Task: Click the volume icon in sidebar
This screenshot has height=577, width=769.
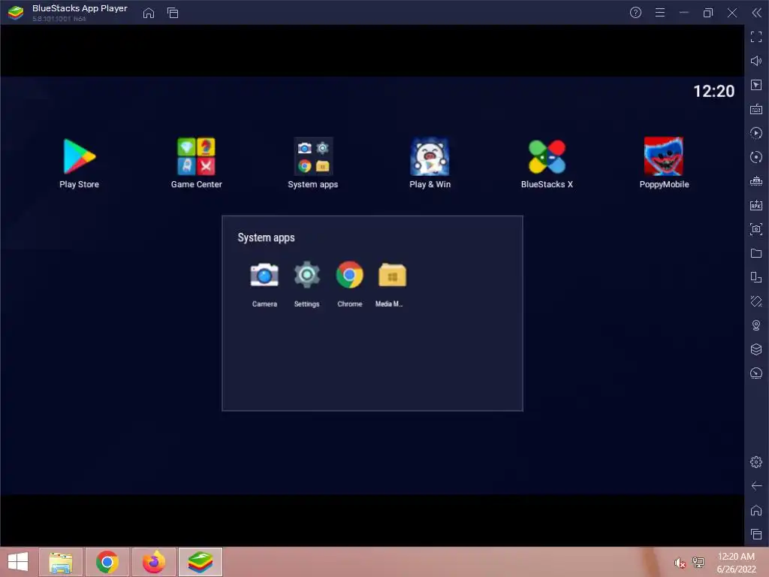Action: click(756, 61)
